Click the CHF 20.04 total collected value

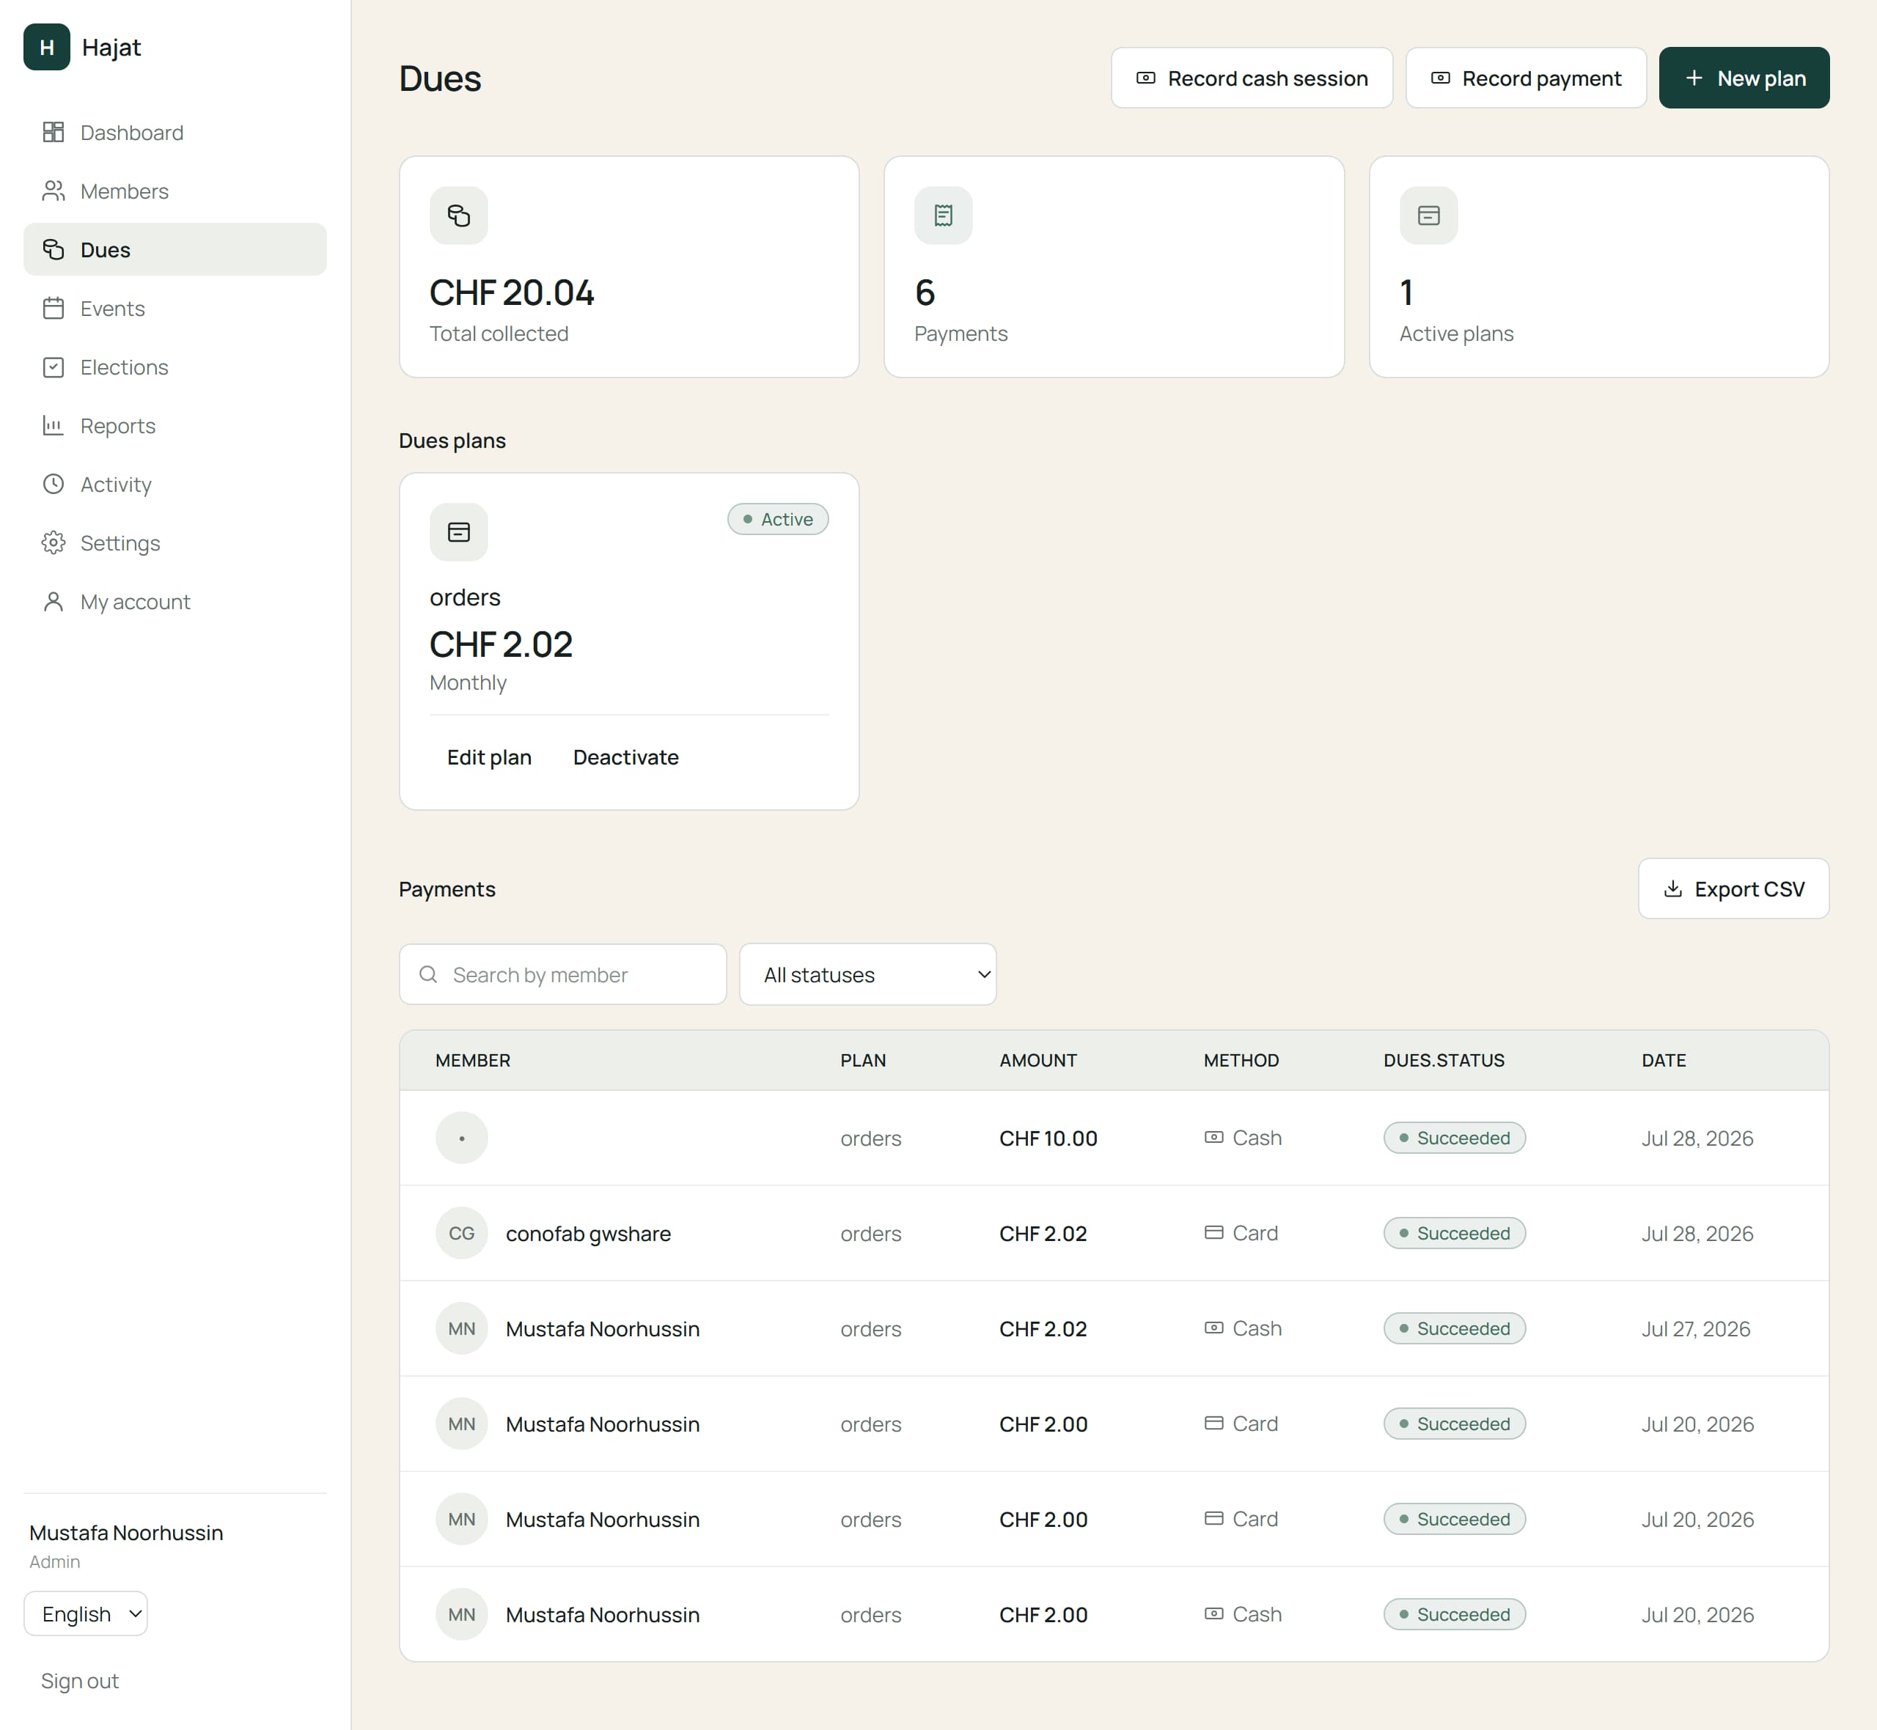click(x=511, y=293)
